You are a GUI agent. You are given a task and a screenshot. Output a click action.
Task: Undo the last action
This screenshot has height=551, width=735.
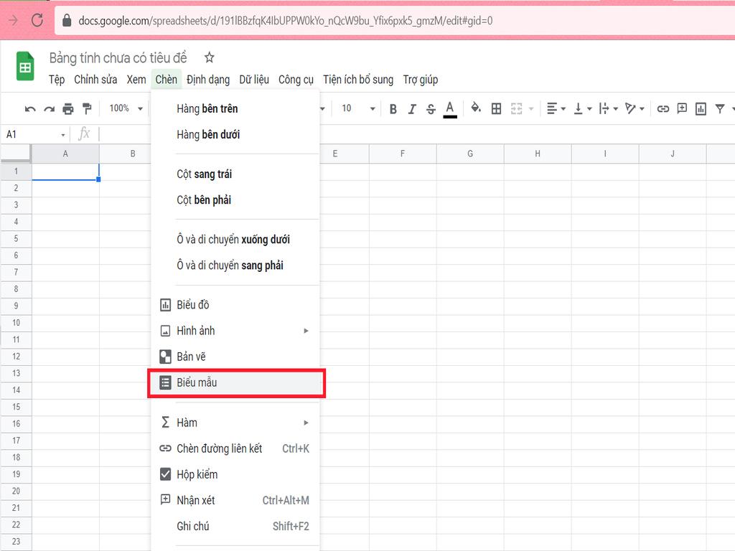click(x=29, y=108)
